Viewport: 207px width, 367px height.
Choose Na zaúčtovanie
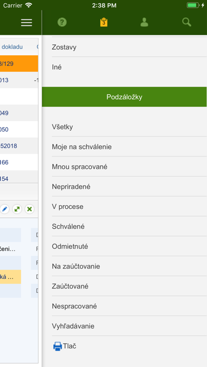(129, 266)
